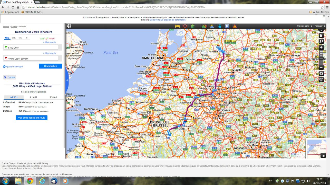Show road warnings triangle icon
Viewport: 330px width, 185px height.
[235, 26]
